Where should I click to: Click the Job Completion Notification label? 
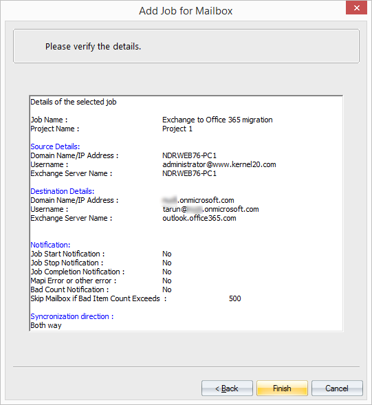78,272
